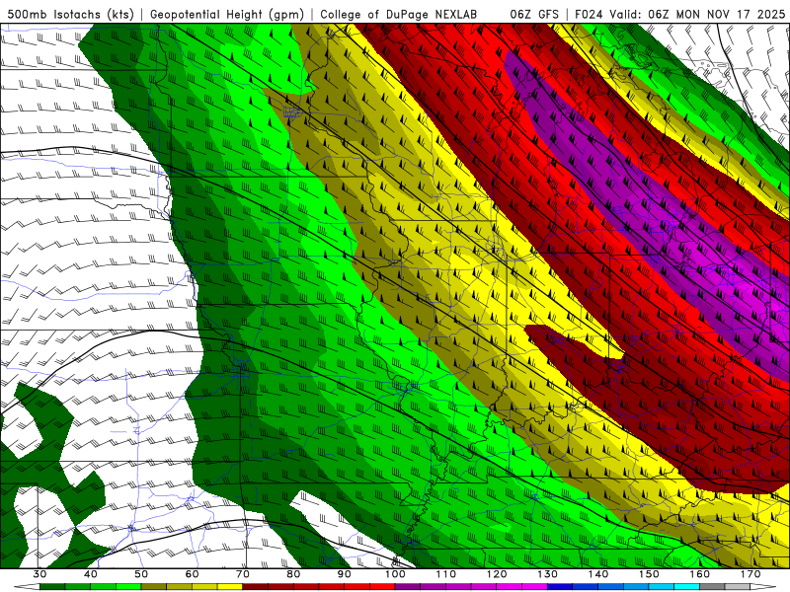Click the '130' value on the color scale
Image resolution: width=790 pixels, height=592 pixels.
pos(548,574)
